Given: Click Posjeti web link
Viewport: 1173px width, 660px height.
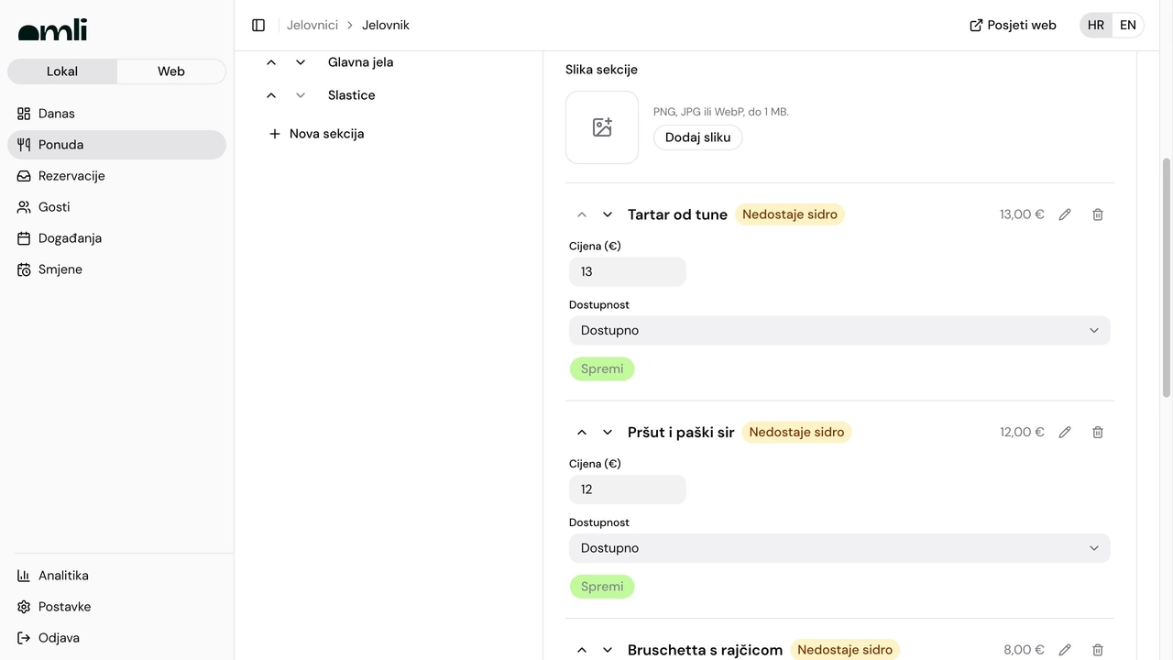Looking at the screenshot, I should (1013, 26).
